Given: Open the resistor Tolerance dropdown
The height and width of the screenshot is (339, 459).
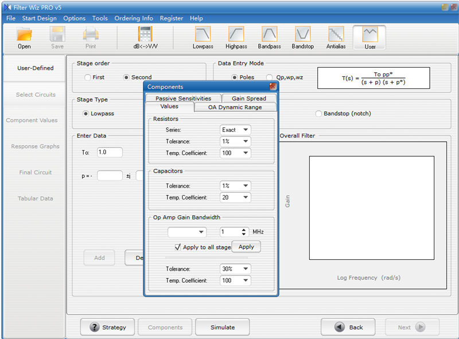Looking at the screenshot, I should [x=235, y=142].
